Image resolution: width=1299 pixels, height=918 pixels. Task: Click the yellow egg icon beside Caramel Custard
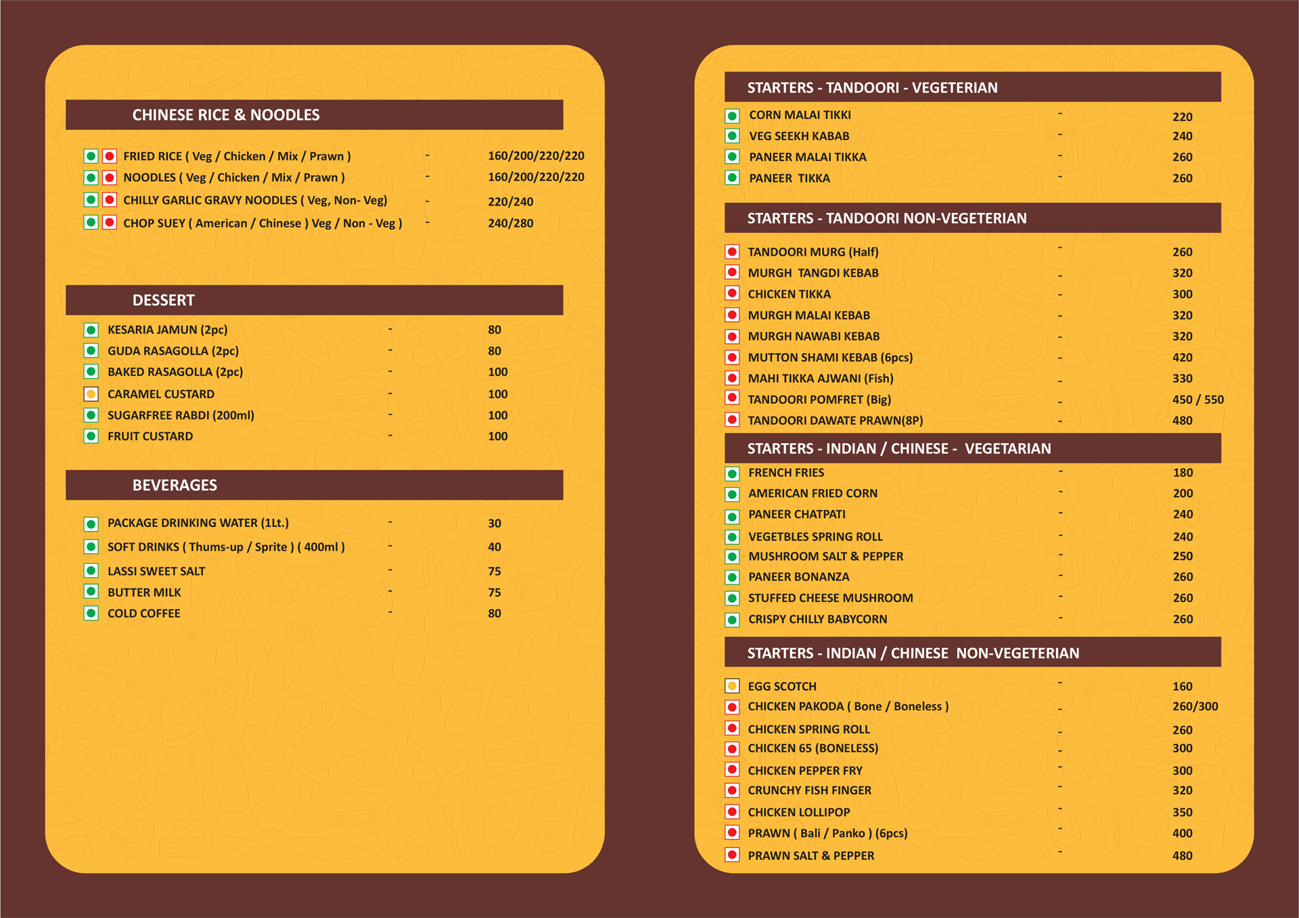pyautogui.click(x=91, y=394)
